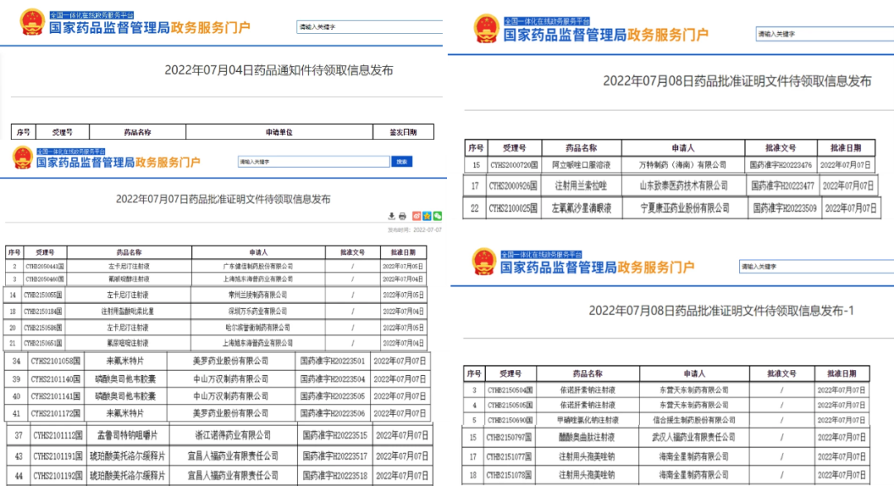Share the page via the red Weibo icon

416,216
